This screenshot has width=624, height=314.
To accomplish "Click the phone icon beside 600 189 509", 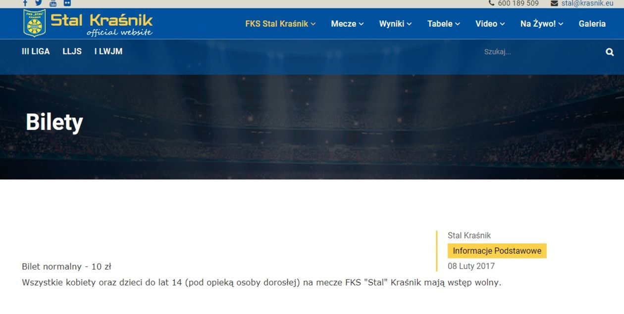I will point(491,3).
